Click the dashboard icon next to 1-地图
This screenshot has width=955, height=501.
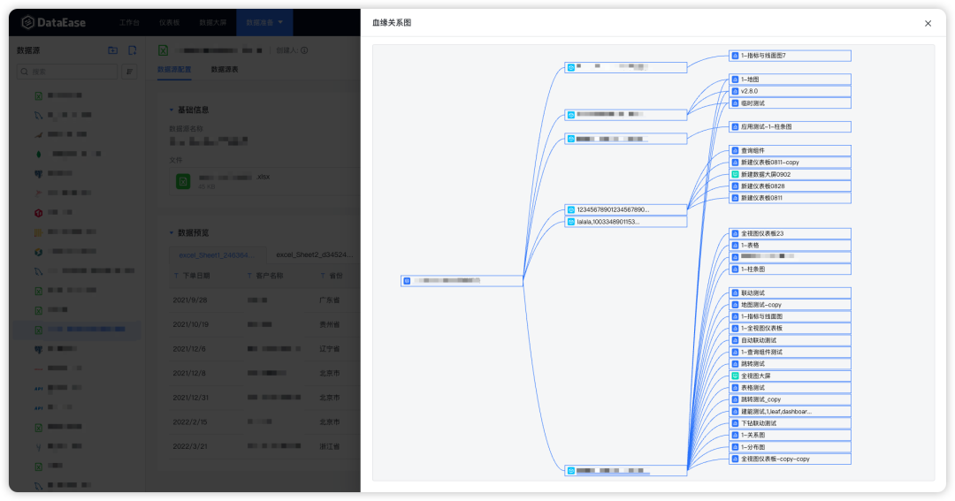[x=734, y=80]
